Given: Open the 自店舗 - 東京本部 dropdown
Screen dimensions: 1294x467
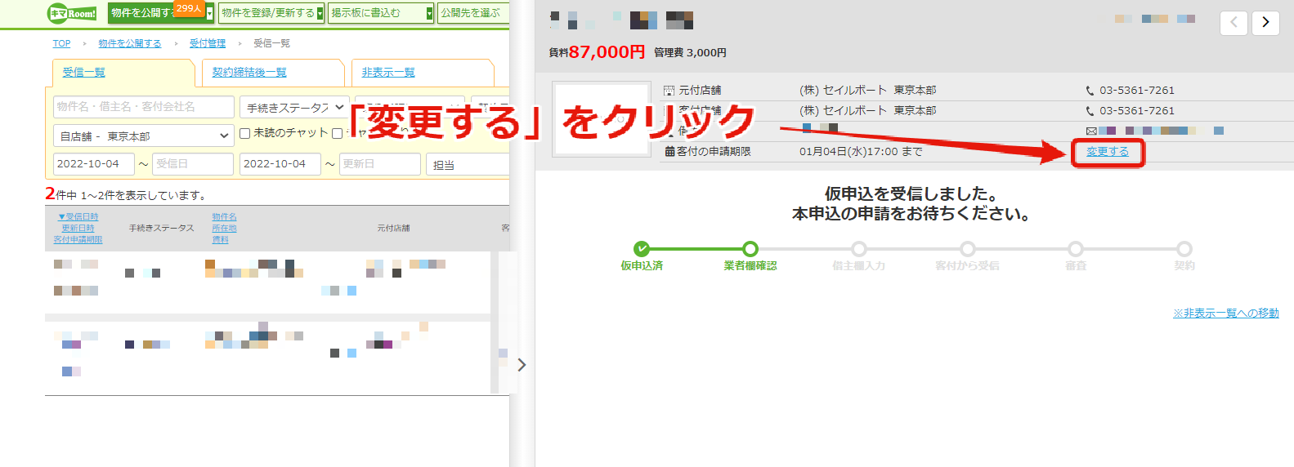Looking at the screenshot, I should click(x=145, y=136).
